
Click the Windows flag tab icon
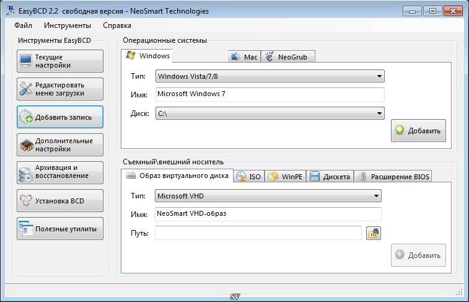coord(130,55)
